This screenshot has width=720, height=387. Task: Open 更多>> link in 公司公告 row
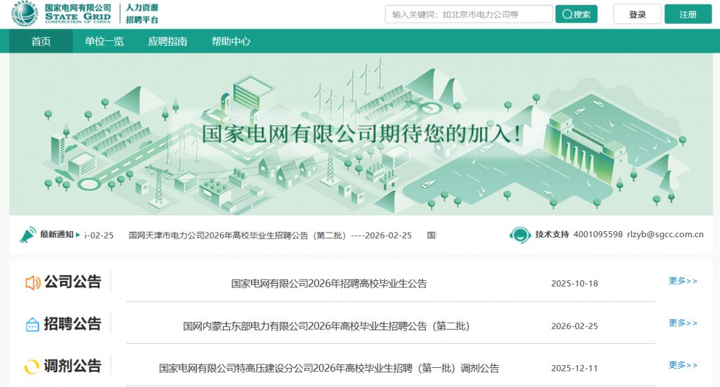click(683, 281)
